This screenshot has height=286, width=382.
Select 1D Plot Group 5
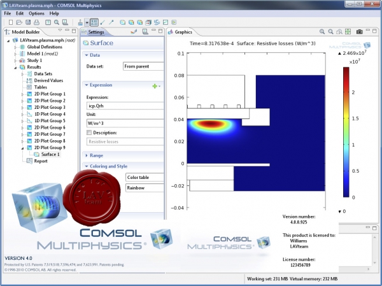coord(50,121)
